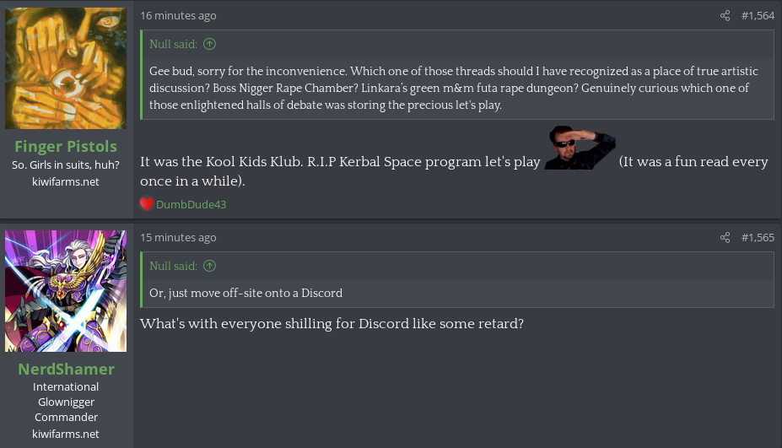782x448 pixels.
Task: Open the #1,565 post permalink
Action: click(x=758, y=237)
